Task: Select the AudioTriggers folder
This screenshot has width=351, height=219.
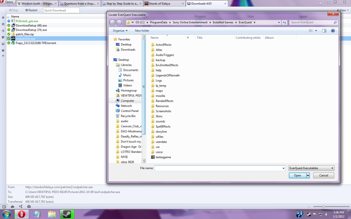Action: (165, 55)
